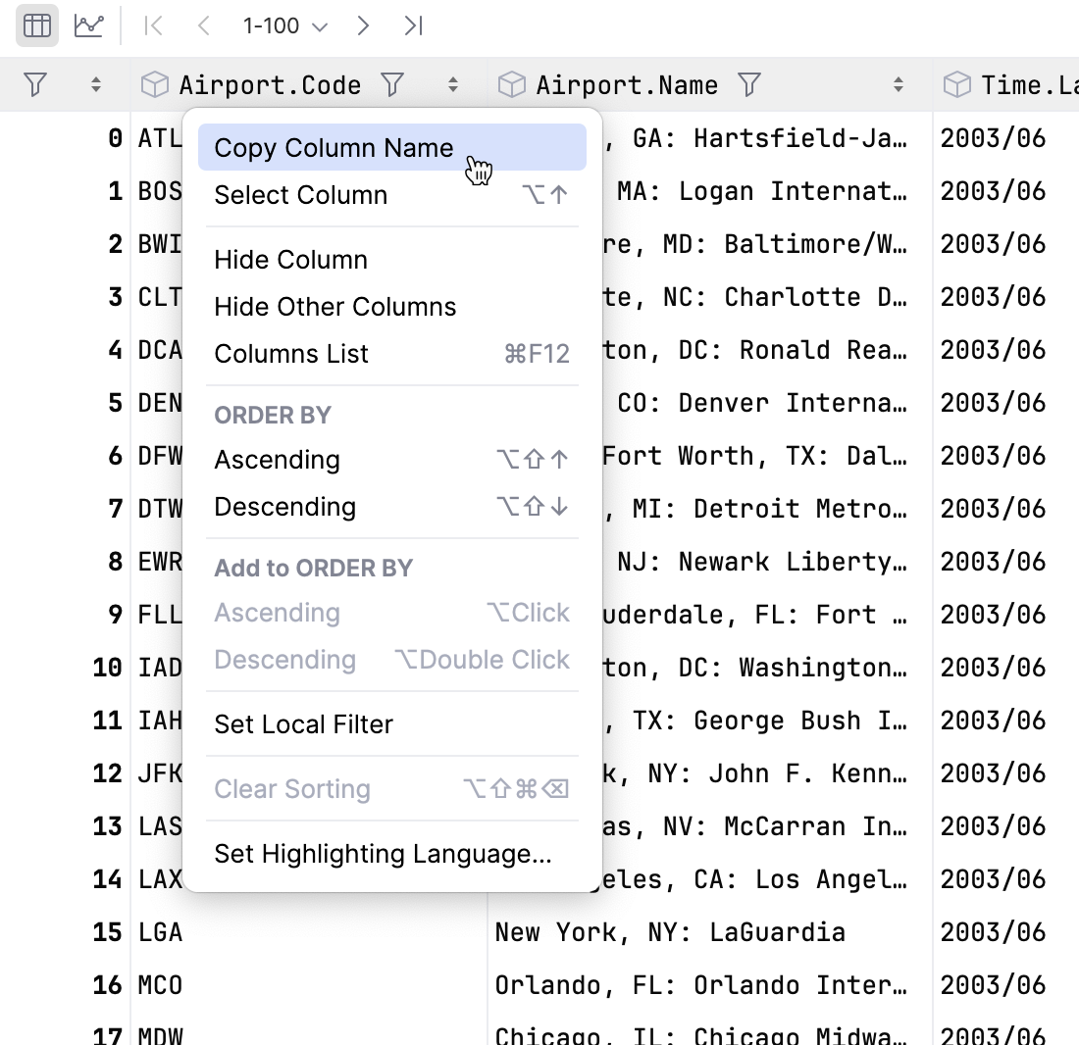Screen dimensions: 1079x1045
Task: Open the 1-100 page size dropdown
Action: [x=284, y=26]
